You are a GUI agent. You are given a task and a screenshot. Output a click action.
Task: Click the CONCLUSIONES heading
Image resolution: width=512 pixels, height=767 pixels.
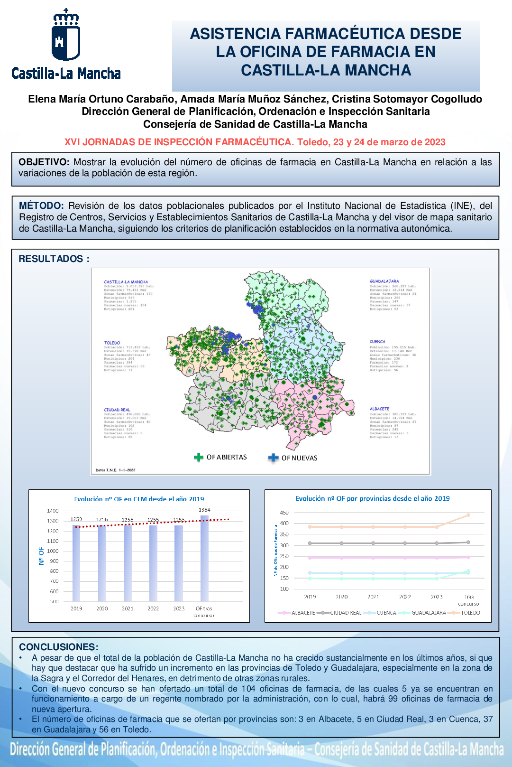59,647
